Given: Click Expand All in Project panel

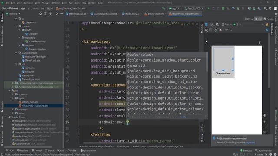Looking at the screenshot, I should 45,13.
